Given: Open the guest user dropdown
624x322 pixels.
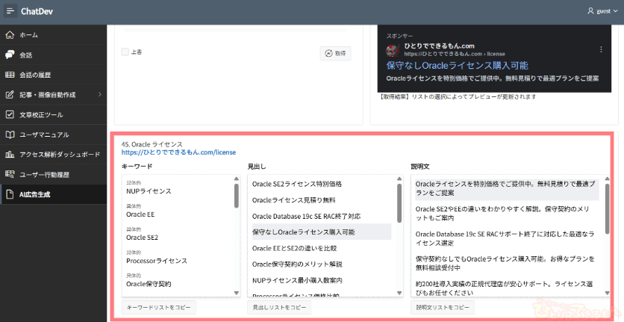Looking at the screenshot, I should tap(602, 11).
